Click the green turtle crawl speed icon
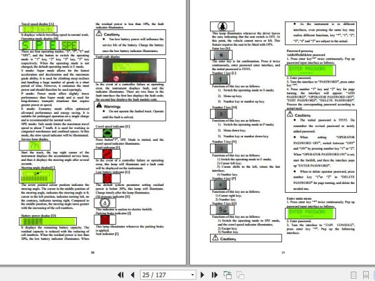Screen dimensions: 375x281 (107, 133)
